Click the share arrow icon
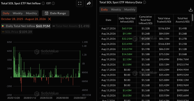The width and height of the screenshot is (194, 101). [x=89, y=3]
